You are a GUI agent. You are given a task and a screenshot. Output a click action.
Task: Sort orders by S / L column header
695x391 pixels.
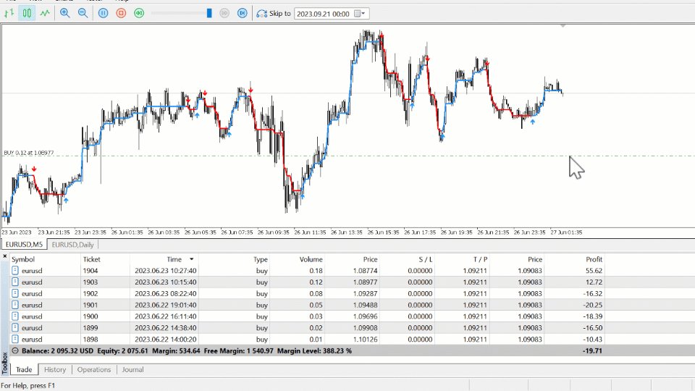pyautogui.click(x=426, y=259)
